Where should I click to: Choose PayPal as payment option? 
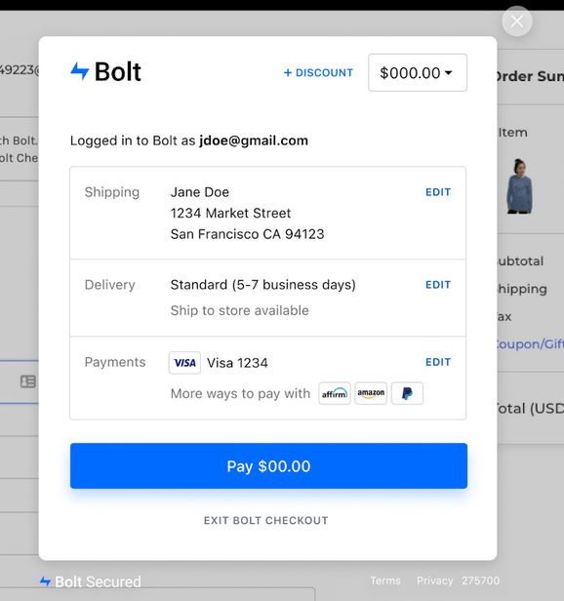407,393
